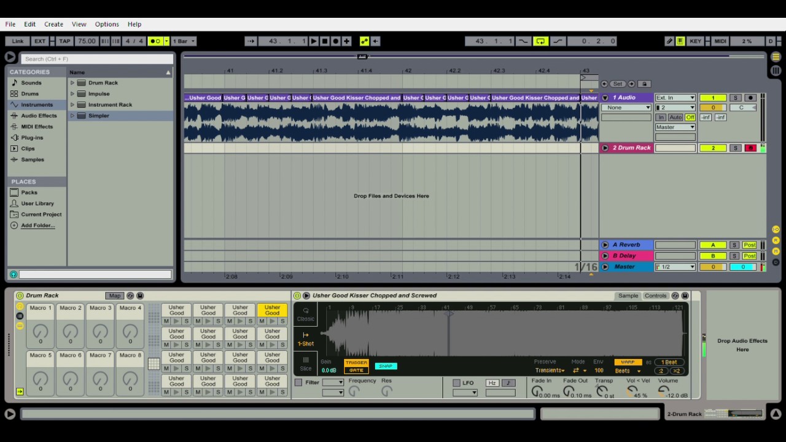Image resolution: width=786 pixels, height=442 pixels.
Task: Adjust the Fade In knob
Action: [537, 390]
